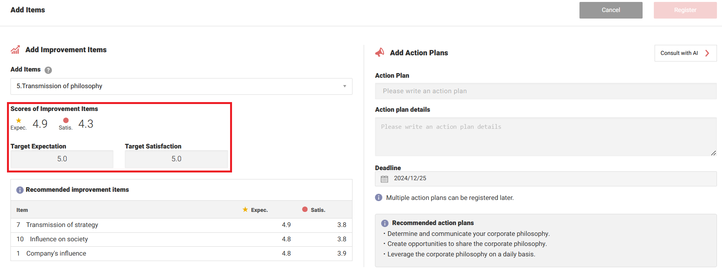Click the info icon beside Recommended action plans

385,223
